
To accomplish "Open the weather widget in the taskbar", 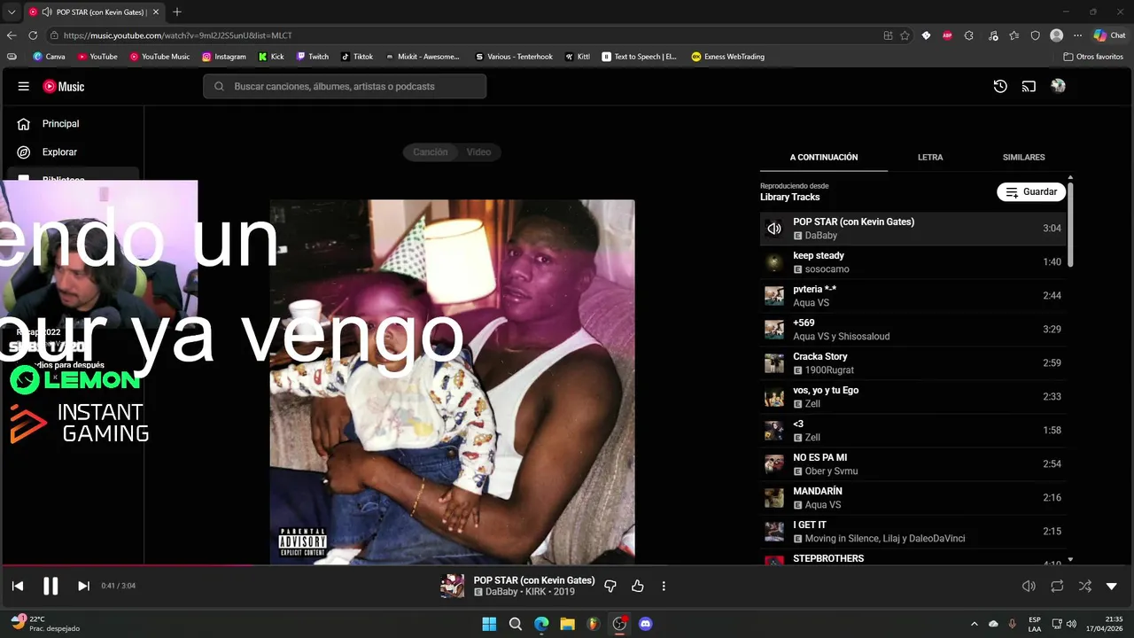I will point(44,624).
